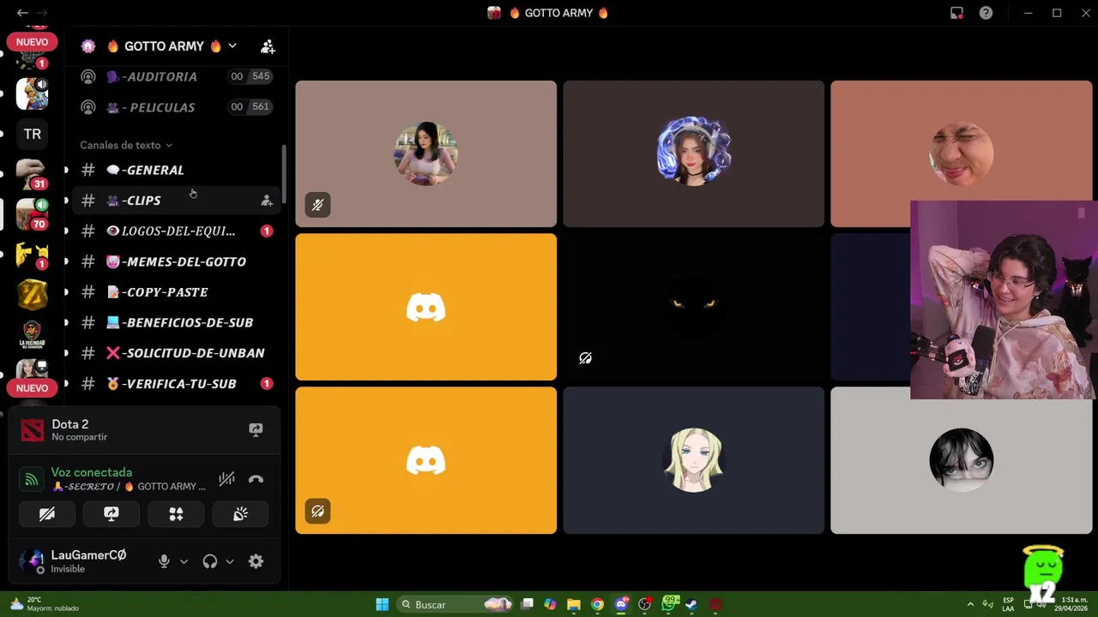Select the muted participant tile top-left
Screen dimensions: 1098x617
click(425, 154)
